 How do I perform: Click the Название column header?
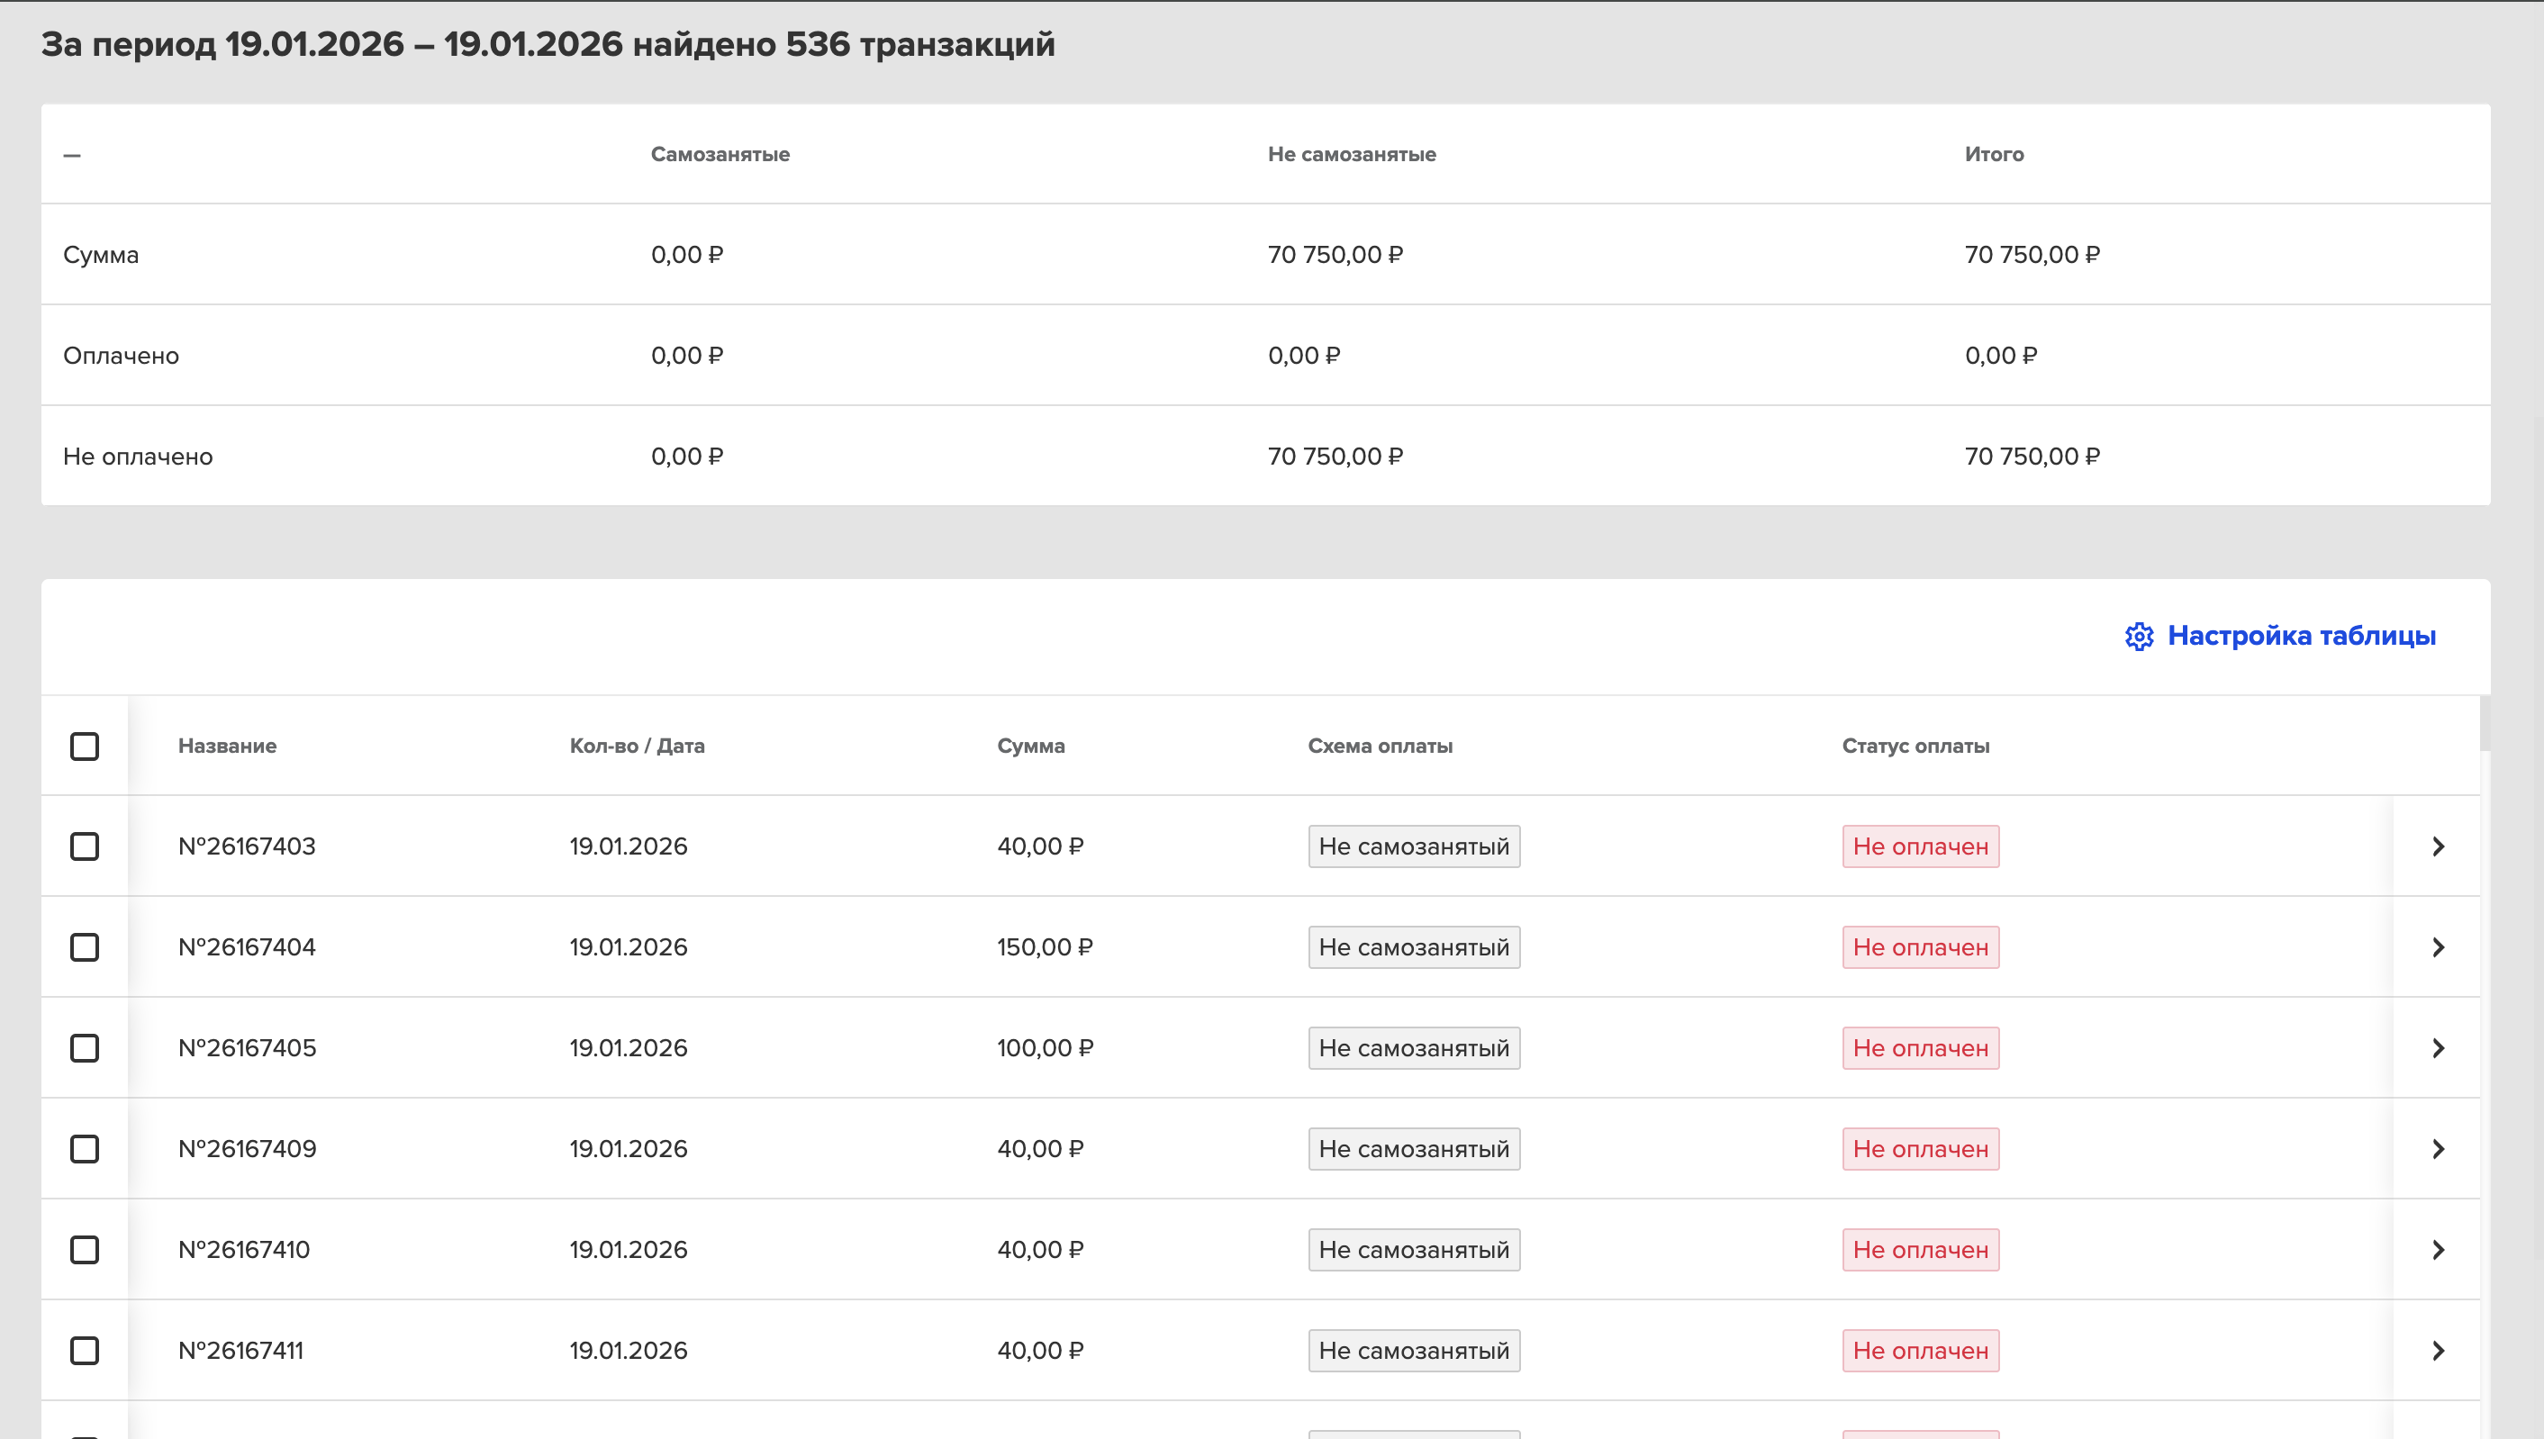(227, 747)
